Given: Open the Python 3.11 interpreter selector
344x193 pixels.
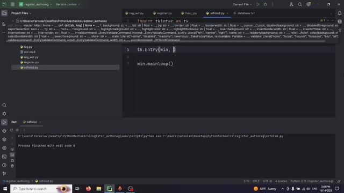Looking at the screenshot, I should [312, 181].
